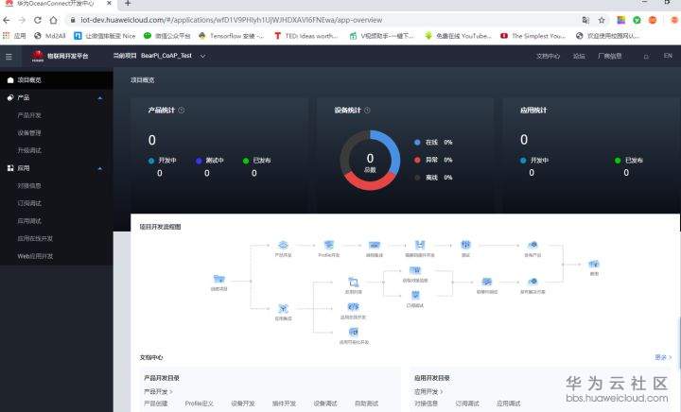Open the 微信公众平台 bookmark

pos(166,36)
